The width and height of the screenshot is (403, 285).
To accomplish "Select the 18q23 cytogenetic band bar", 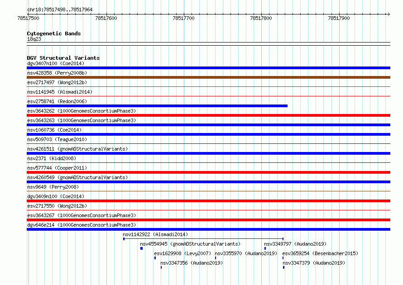I will (x=208, y=44).
